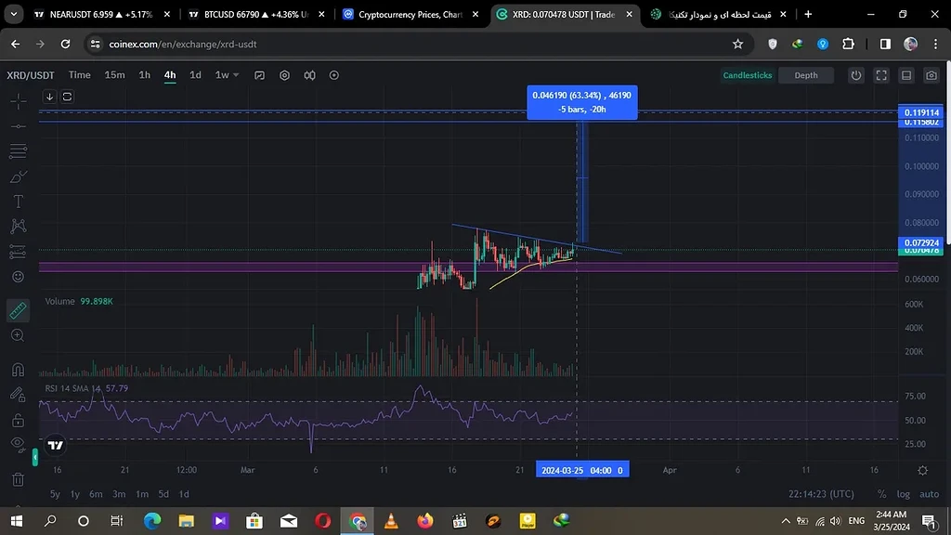Viewport: 951px width, 535px height.
Task: Activate the Zoom In tool
Action: 18,335
